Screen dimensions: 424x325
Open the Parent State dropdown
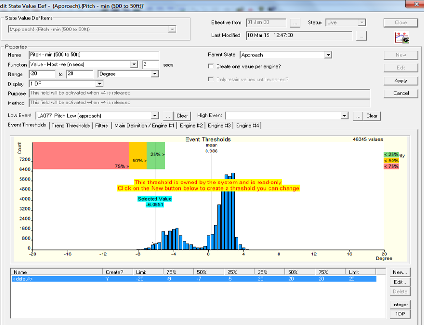328,55
